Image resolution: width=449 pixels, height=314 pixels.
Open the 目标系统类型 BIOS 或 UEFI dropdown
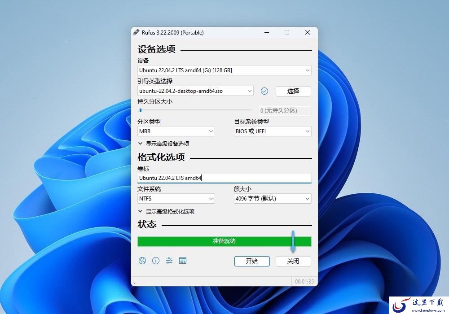(273, 131)
